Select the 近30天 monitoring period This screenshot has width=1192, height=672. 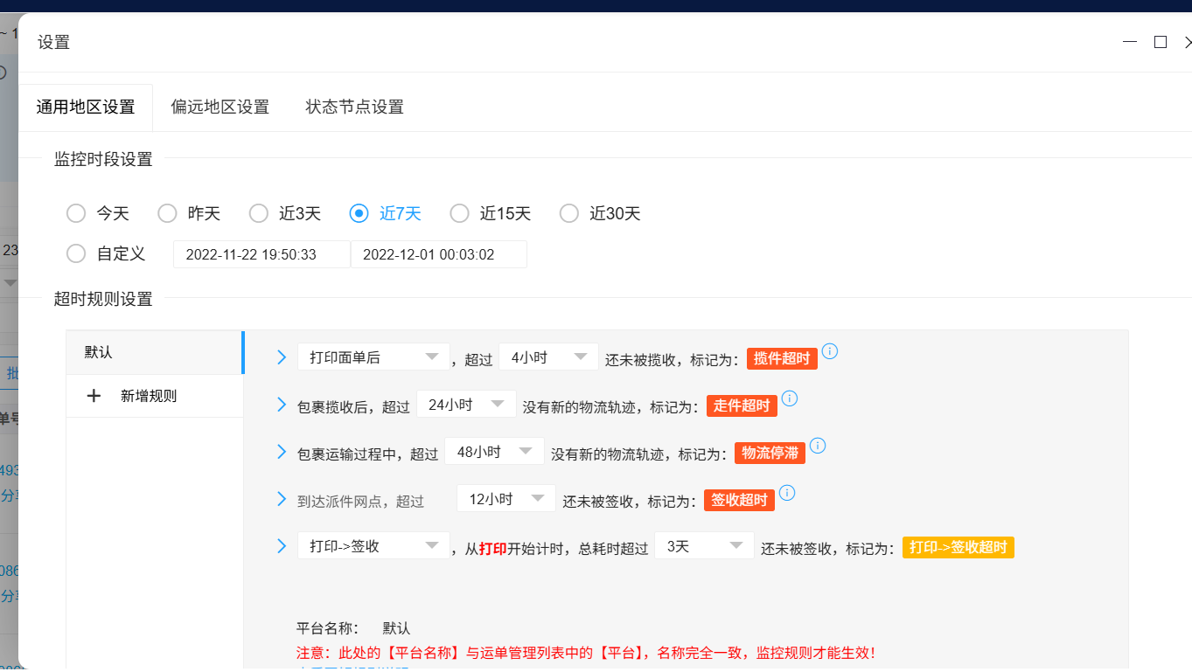569,213
